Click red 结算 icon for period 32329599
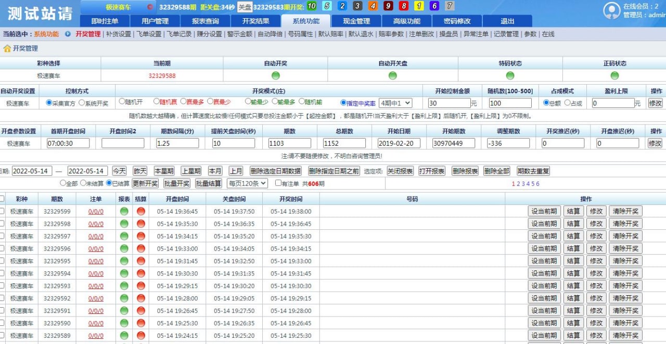 (140, 211)
